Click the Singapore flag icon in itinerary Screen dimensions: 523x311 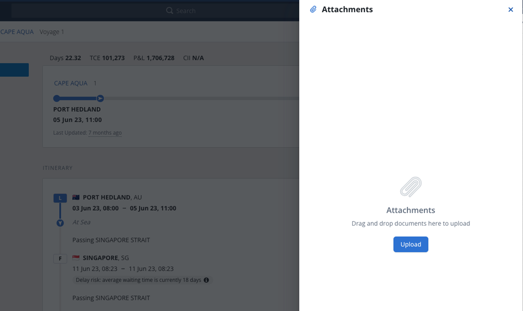tap(75, 257)
